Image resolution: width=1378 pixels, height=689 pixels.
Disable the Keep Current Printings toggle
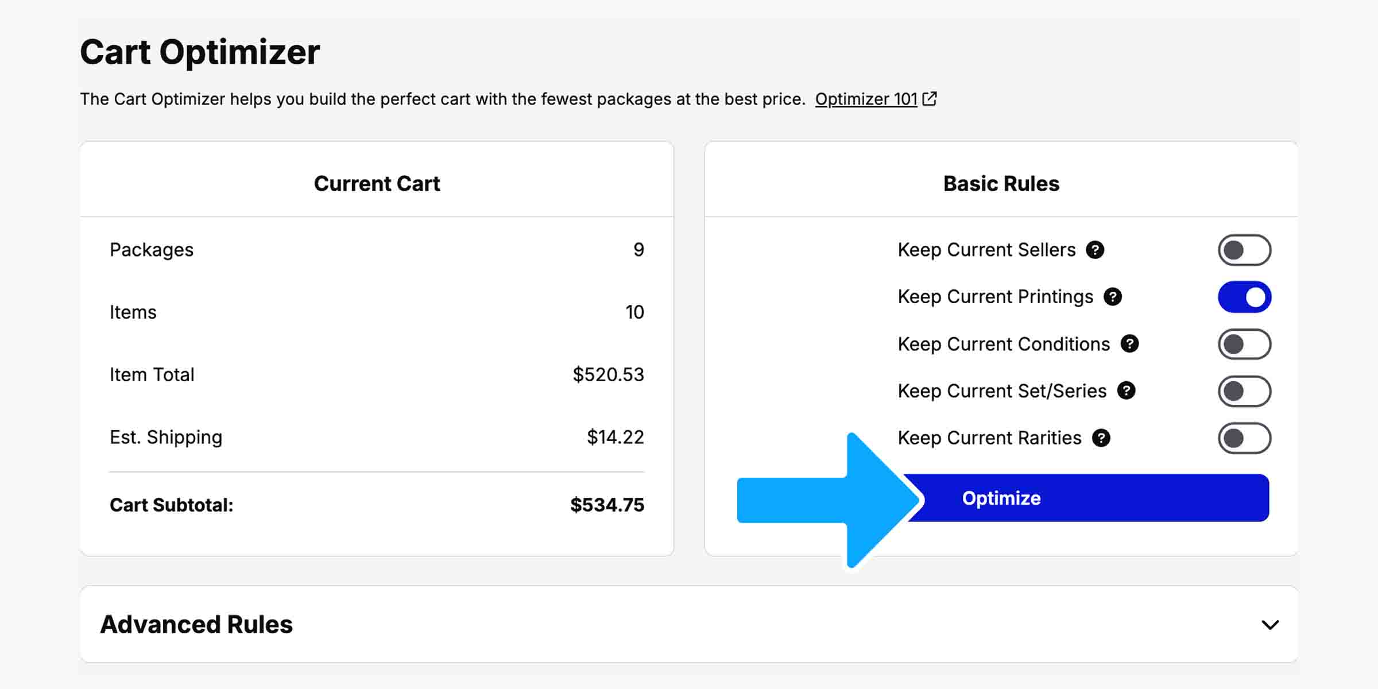[1244, 297]
